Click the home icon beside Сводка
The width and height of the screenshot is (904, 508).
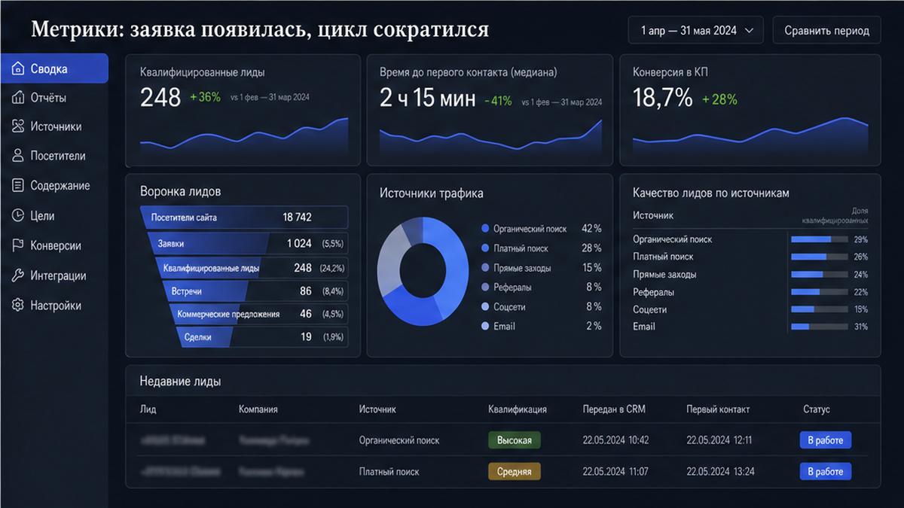[x=18, y=69]
